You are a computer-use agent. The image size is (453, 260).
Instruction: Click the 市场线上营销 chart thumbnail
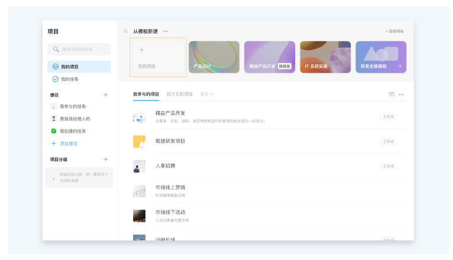point(139,191)
